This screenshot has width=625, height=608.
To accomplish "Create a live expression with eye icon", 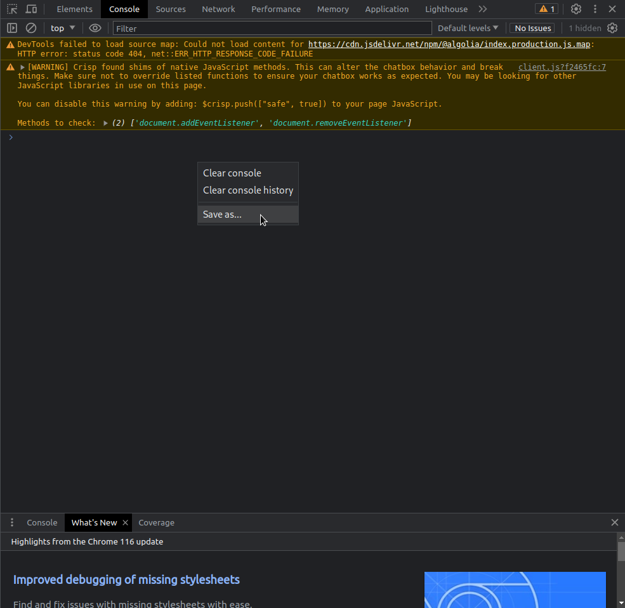I will click(x=95, y=28).
